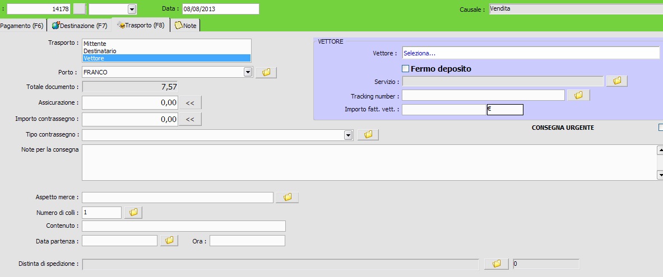Click the greyed Servizio field

coord(503,81)
